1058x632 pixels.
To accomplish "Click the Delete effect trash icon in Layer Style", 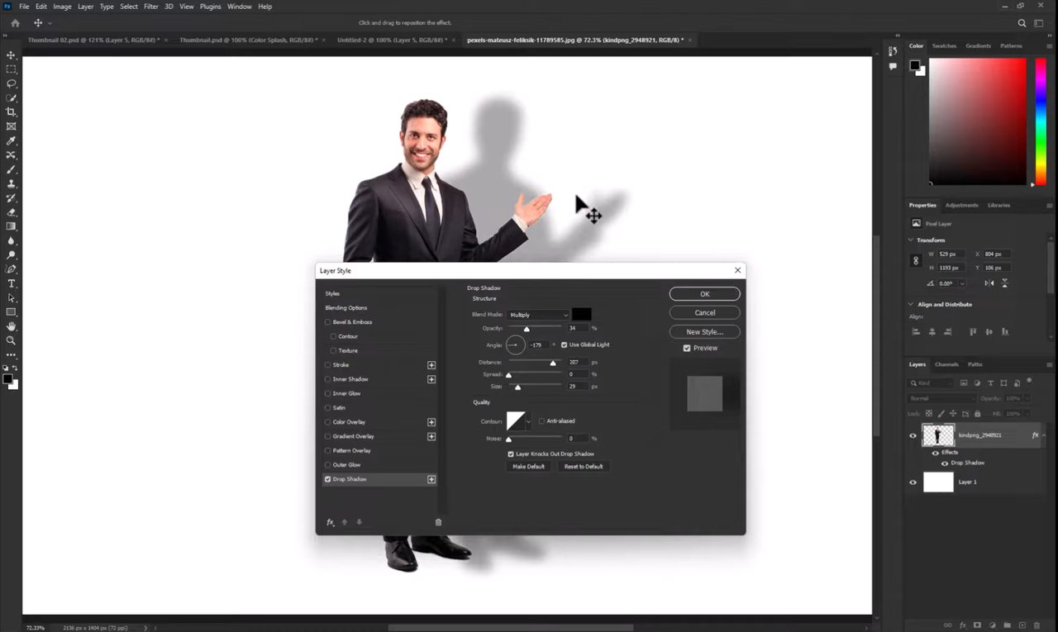I will pos(438,521).
